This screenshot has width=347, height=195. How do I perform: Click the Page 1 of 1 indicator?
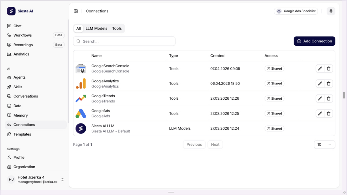point(83,145)
